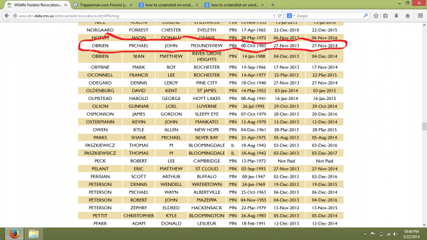The image size is (427, 240).
Task: Select the OBRIEN cell in the MICHAEL row
Action: [x=100, y=45]
